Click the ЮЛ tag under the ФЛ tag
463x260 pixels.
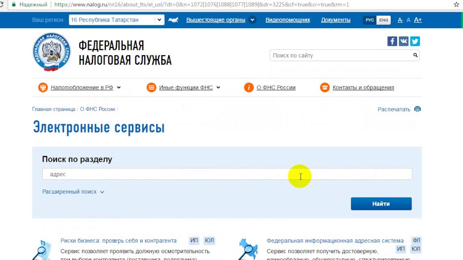(416, 249)
